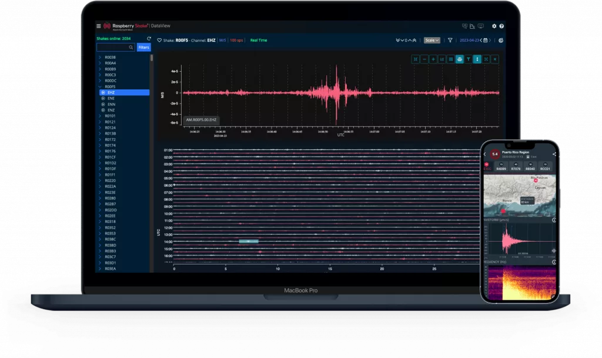Select the ENN channel radio button
The height and width of the screenshot is (358, 602).
pyautogui.click(x=103, y=104)
